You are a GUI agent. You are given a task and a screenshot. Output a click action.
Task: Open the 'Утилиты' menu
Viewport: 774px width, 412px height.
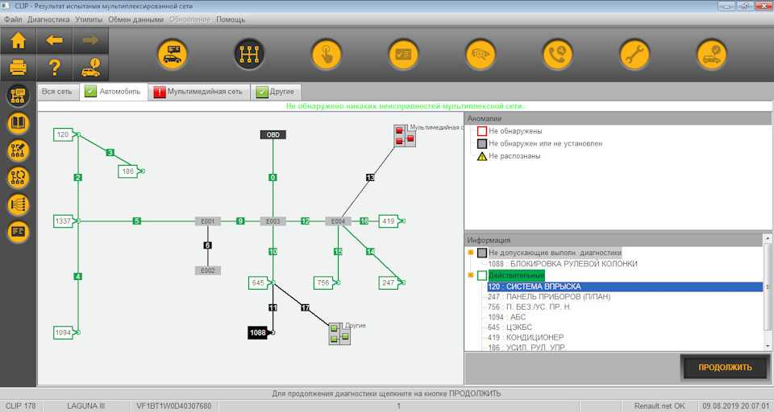pos(89,19)
